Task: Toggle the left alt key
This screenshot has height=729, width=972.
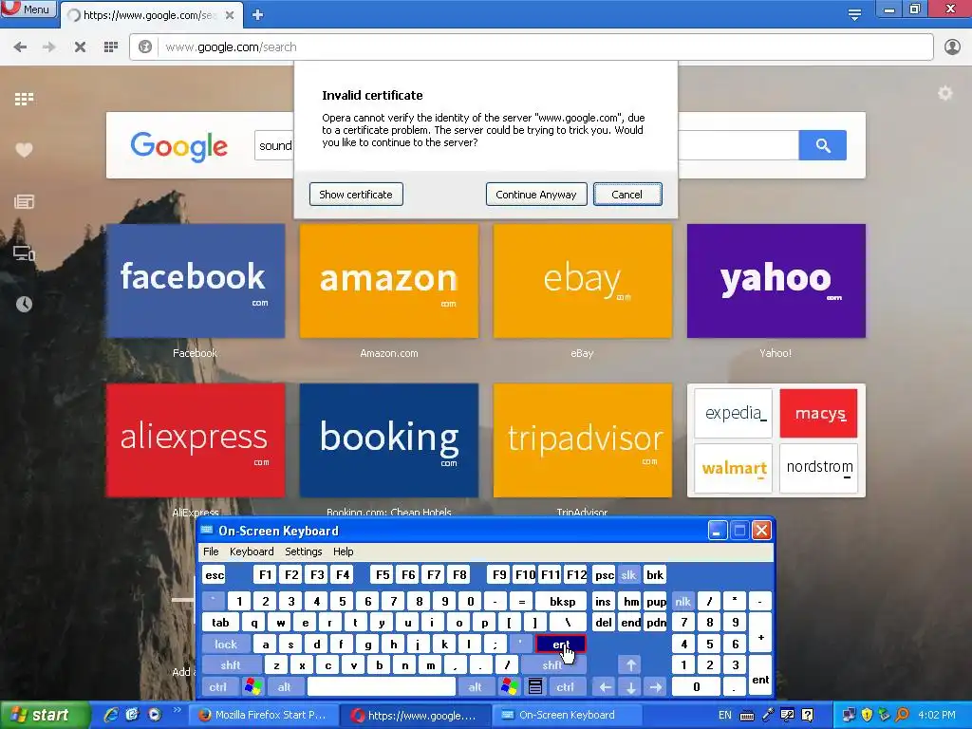Action: click(285, 687)
